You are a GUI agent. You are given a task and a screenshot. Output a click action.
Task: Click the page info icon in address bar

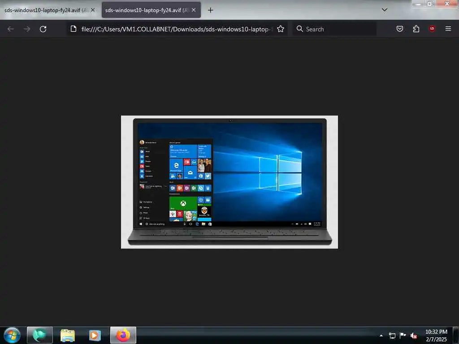pos(74,29)
